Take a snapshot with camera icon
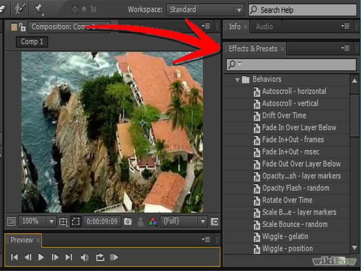The height and width of the screenshot is (271, 361). coord(128,221)
